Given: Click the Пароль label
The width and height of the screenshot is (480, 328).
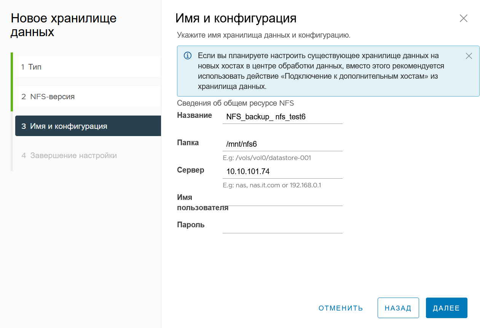Looking at the screenshot, I should 191,225.
